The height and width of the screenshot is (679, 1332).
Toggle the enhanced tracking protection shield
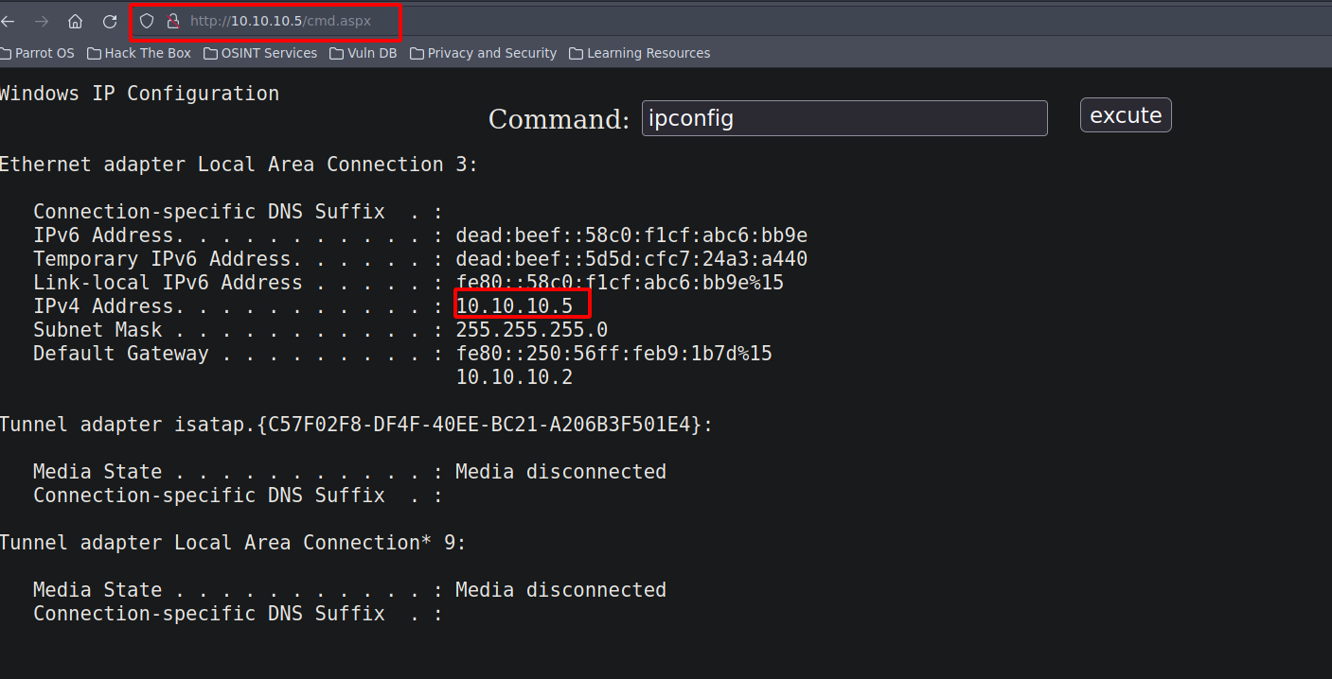(x=146, y=21)
